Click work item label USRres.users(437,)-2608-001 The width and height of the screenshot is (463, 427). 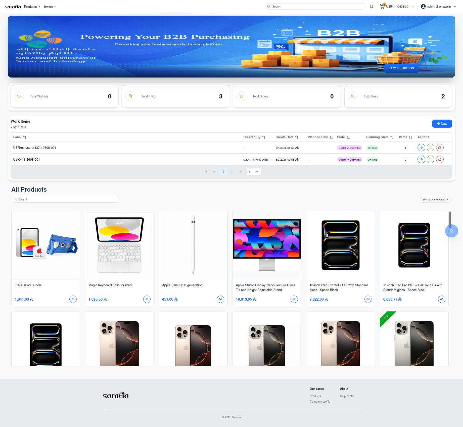coord(35,148)
